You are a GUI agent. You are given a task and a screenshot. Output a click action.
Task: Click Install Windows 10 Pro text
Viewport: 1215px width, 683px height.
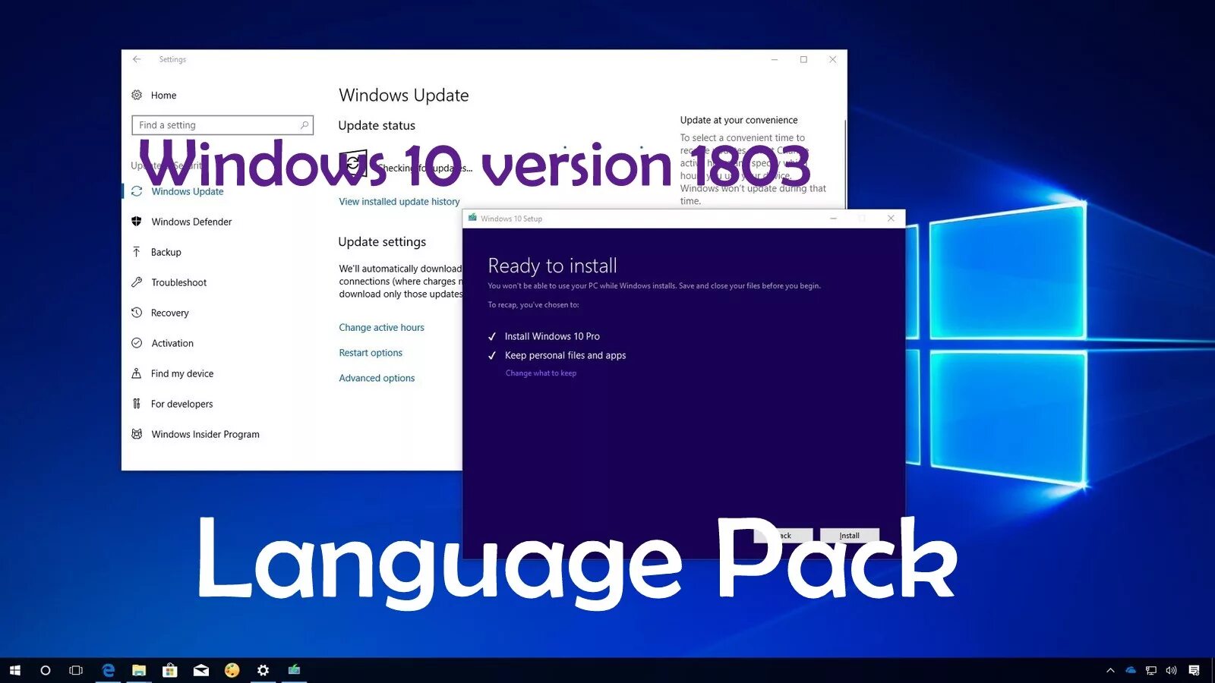[552, 336]
